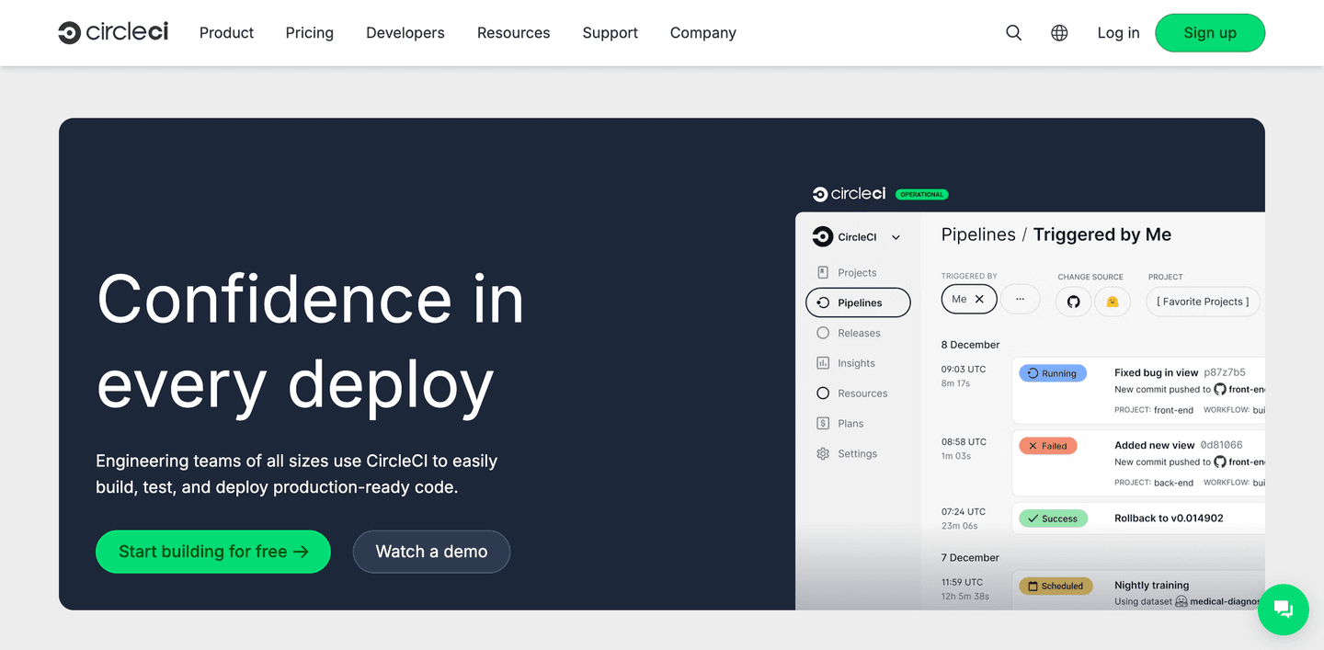Remove the Me filter via its X

979,299
